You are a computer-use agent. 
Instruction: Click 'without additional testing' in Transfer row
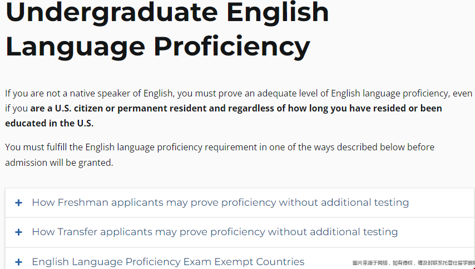[333, 232]
